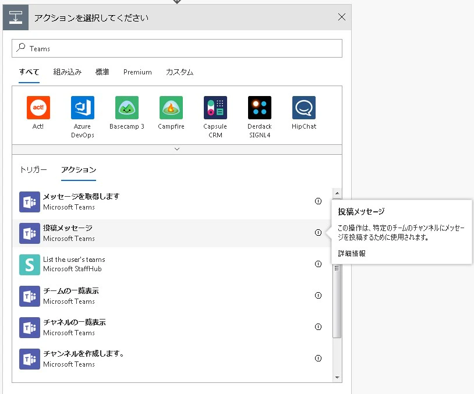
Task: Switch to the Premium tab
Action: pyautogui.click(x=137, y=72)
